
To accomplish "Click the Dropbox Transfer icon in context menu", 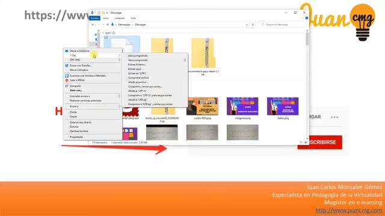I will [x=67, y=65].
